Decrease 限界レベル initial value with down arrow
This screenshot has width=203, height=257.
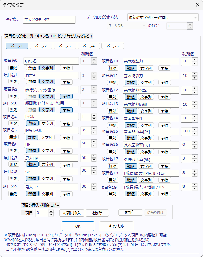[x=94, y=132]
